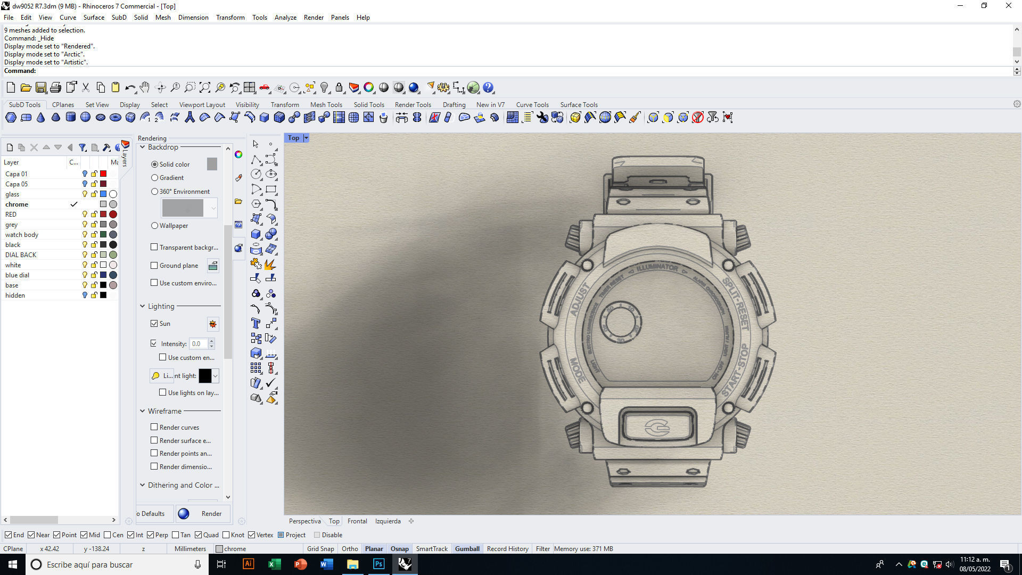The width and height of the screenshot is (1022, 575).
Task: Select the Solid color backdrop radio
Action: 154,165
